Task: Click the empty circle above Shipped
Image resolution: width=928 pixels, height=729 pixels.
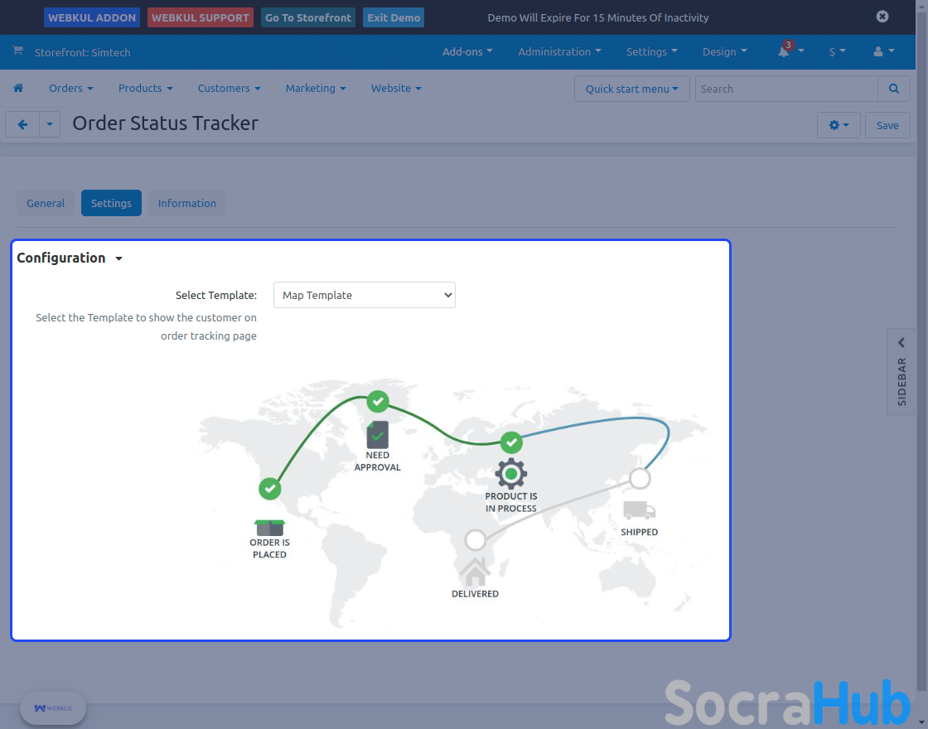Action: (x=640, y=478)
